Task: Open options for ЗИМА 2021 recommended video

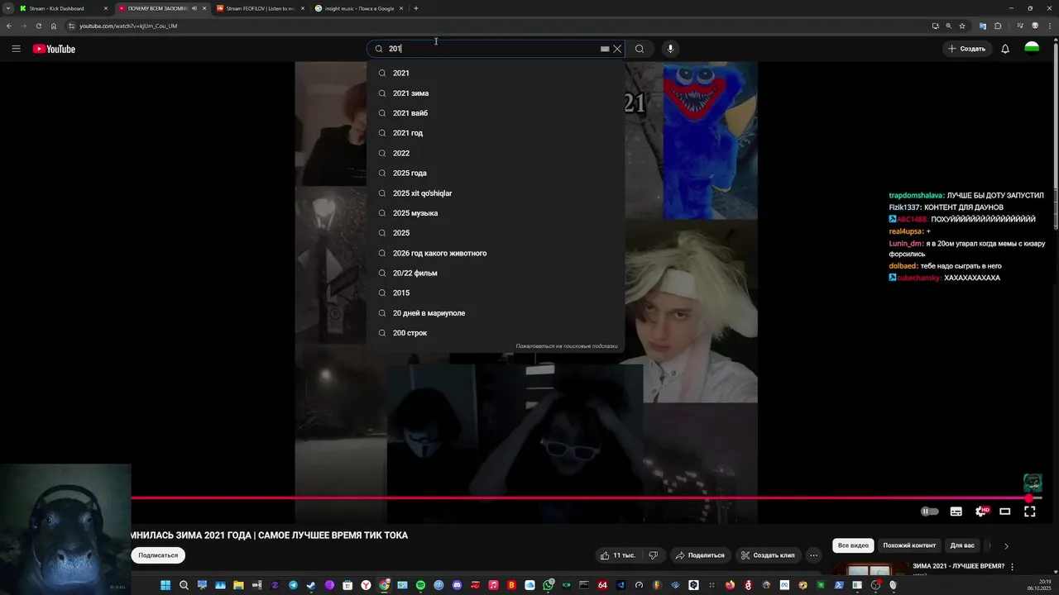Action: [1012, 567]
